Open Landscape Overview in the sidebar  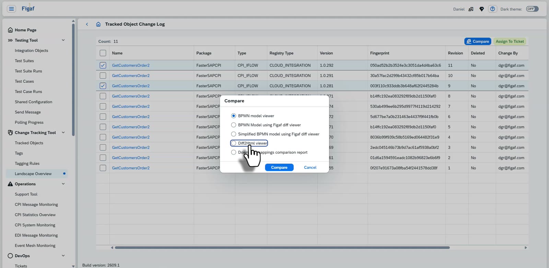33,174
